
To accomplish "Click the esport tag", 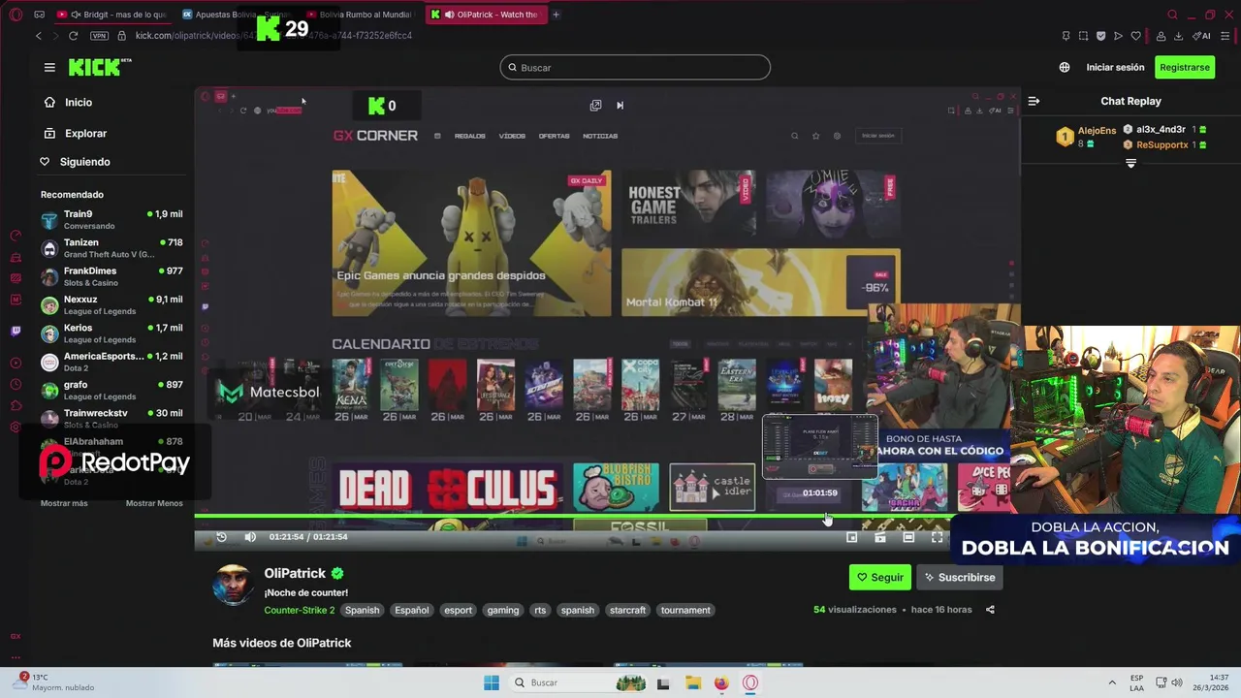I will pos(458,610).
